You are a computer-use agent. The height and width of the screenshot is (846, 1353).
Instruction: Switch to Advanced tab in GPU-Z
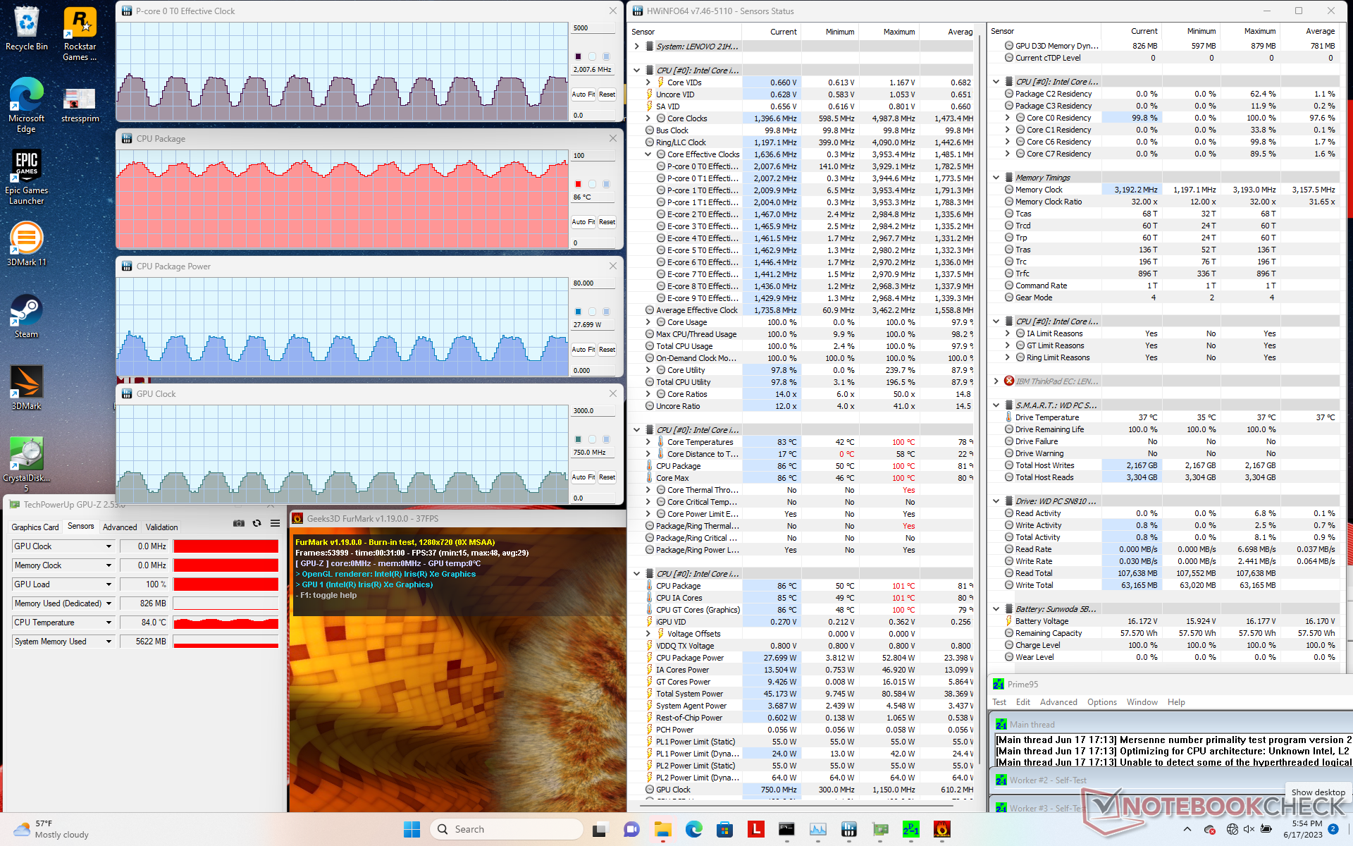click(x=120, y=527)
